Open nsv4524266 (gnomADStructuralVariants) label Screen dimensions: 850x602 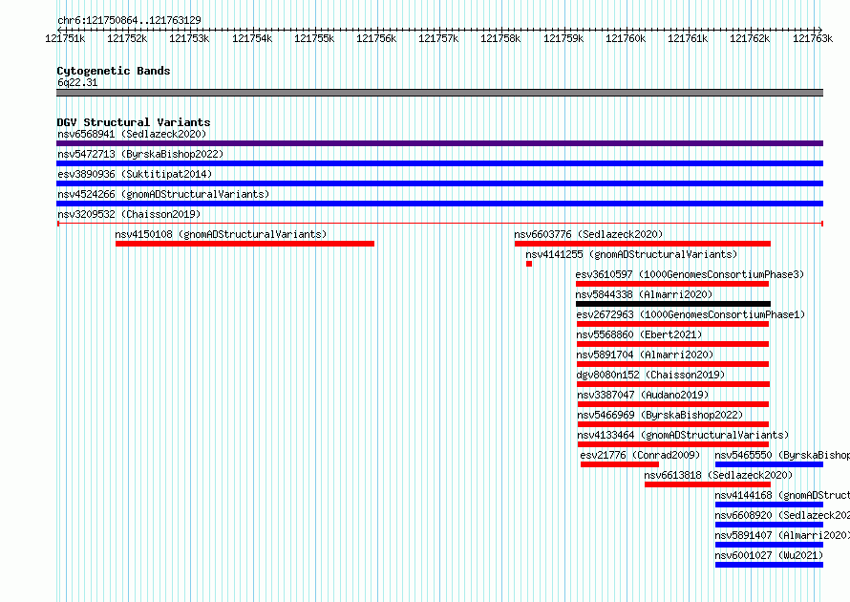[163, 194]
